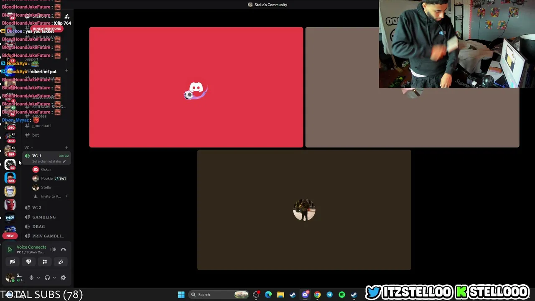Viewport: 535px width, 301px height.
Task: Click the Stello's Community title
Action: point(271,5)
